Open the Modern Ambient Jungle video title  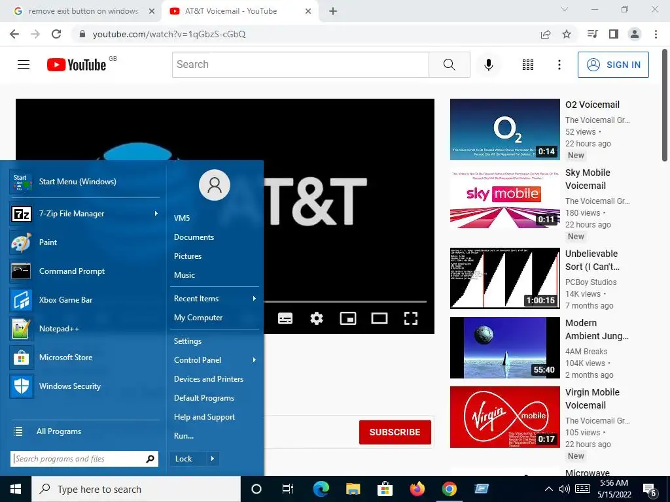click(597, 329)
